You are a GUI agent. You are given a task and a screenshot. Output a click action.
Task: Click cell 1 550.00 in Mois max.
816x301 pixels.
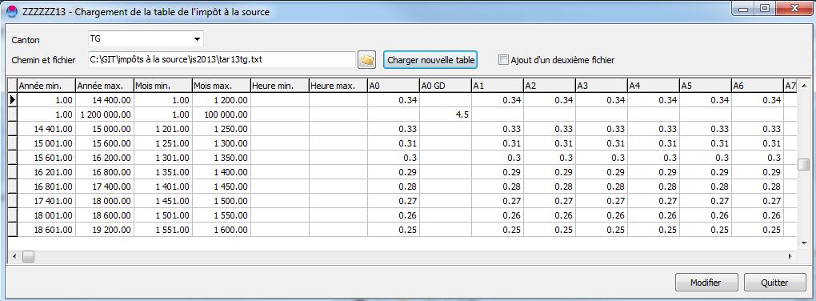(x=221, y=215)
